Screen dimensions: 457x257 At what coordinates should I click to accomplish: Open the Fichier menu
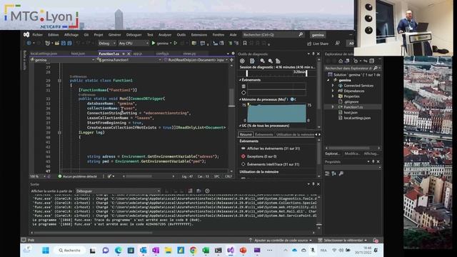(x=37, y=35)
